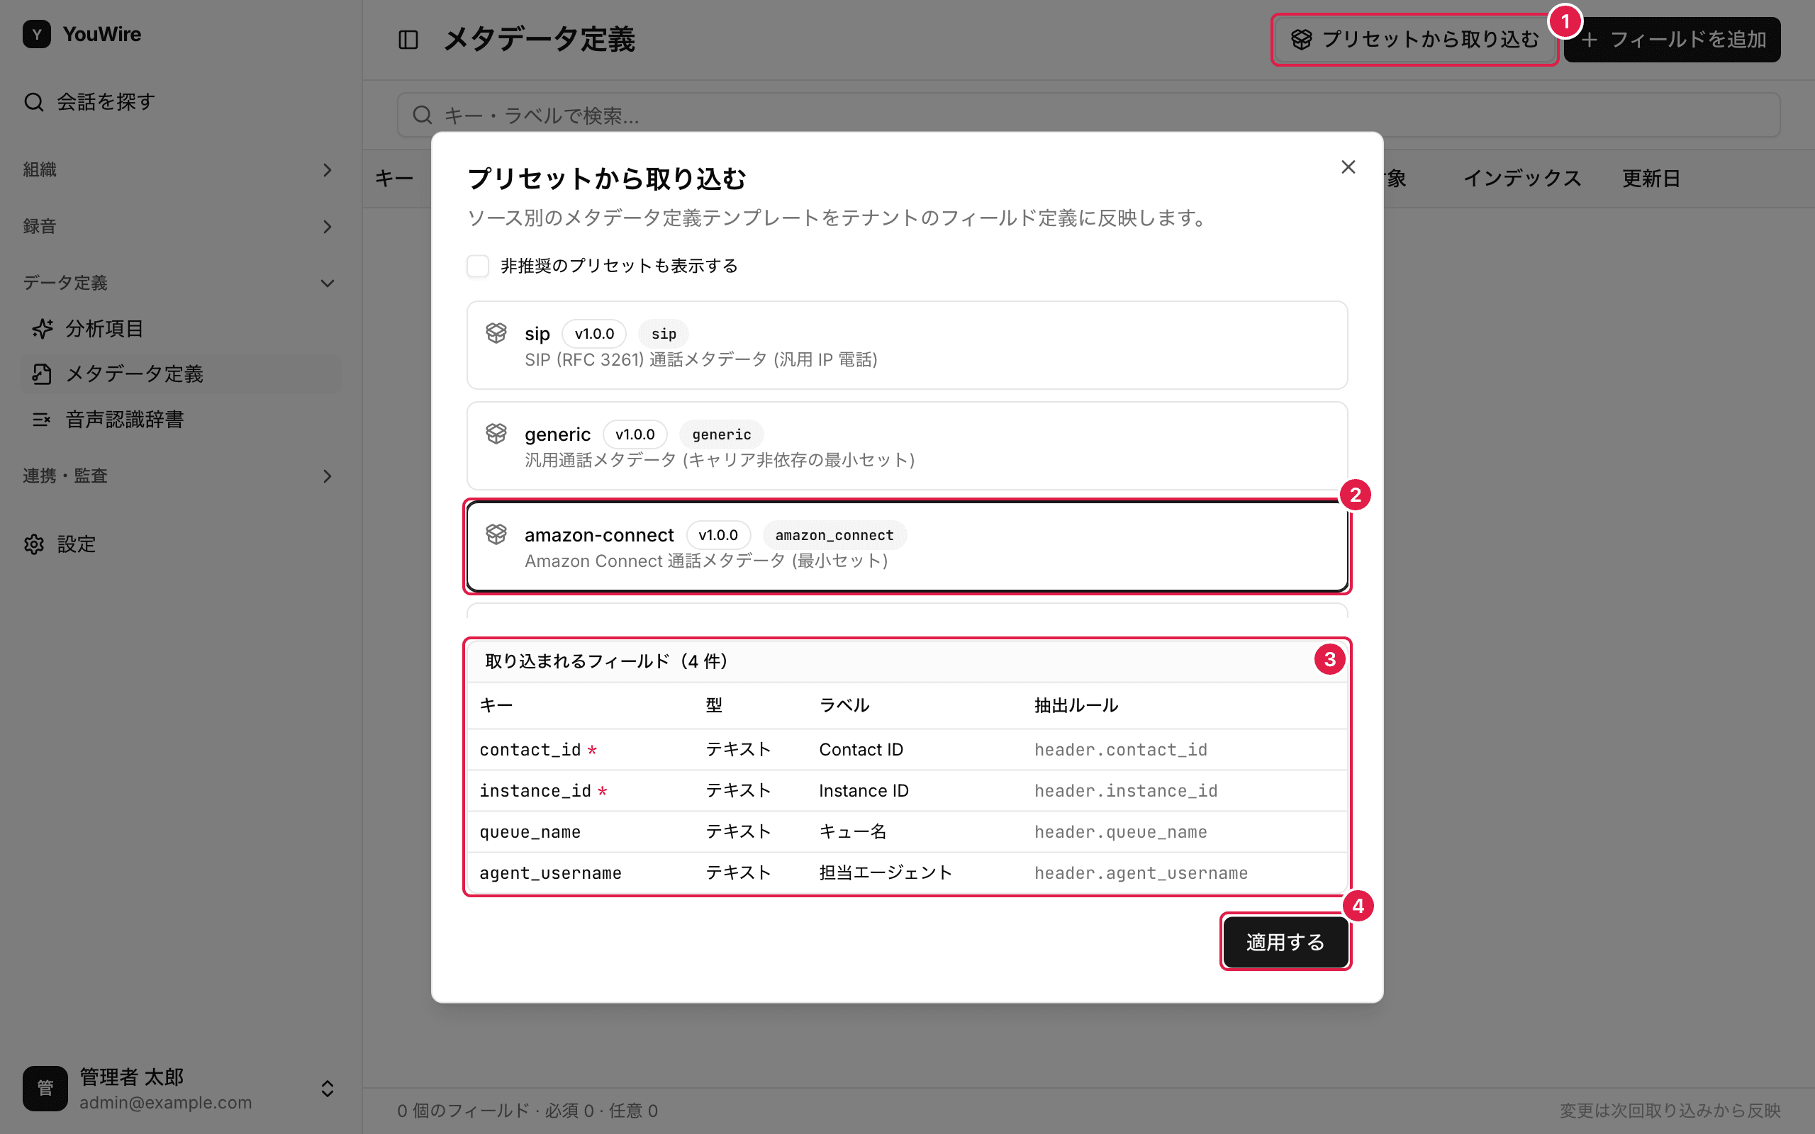Viewport: 1815px width, 1134px height.
Task: Click the sparkle icon for 分析項目
Action: [43, 328]
